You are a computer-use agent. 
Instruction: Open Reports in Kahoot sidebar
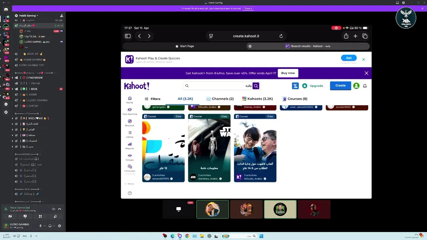[x=130, y=146]
